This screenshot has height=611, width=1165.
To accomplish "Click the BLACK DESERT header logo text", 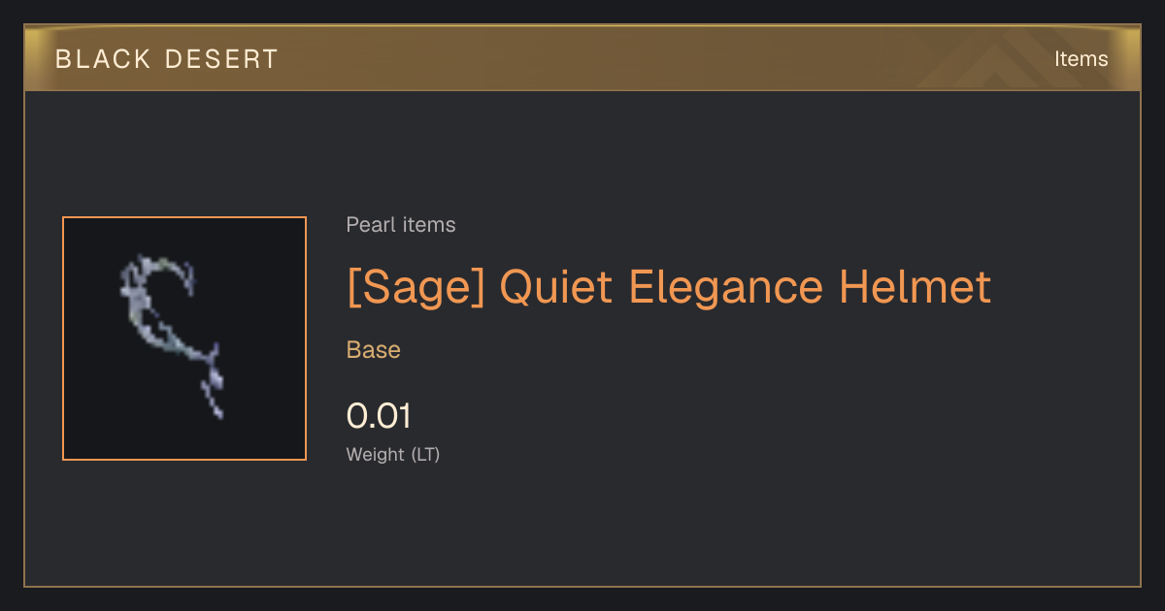I will (167, 59).
